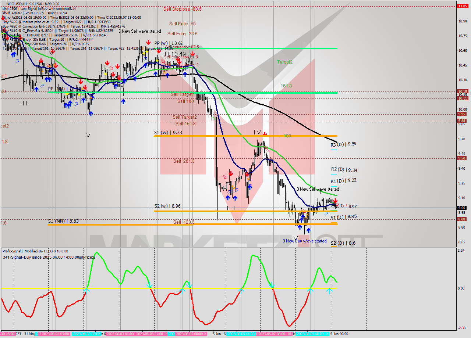The width and height of the screenshot is (471, 338).
Task: Select the 'Sell 161.8' label
Action: click(185, 124)
